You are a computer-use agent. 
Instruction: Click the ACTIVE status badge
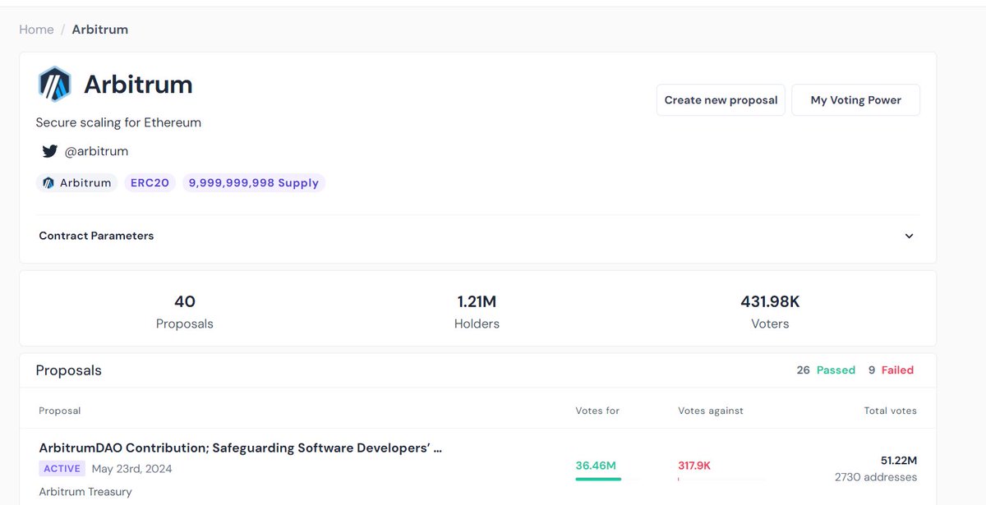tap(62, 469)
